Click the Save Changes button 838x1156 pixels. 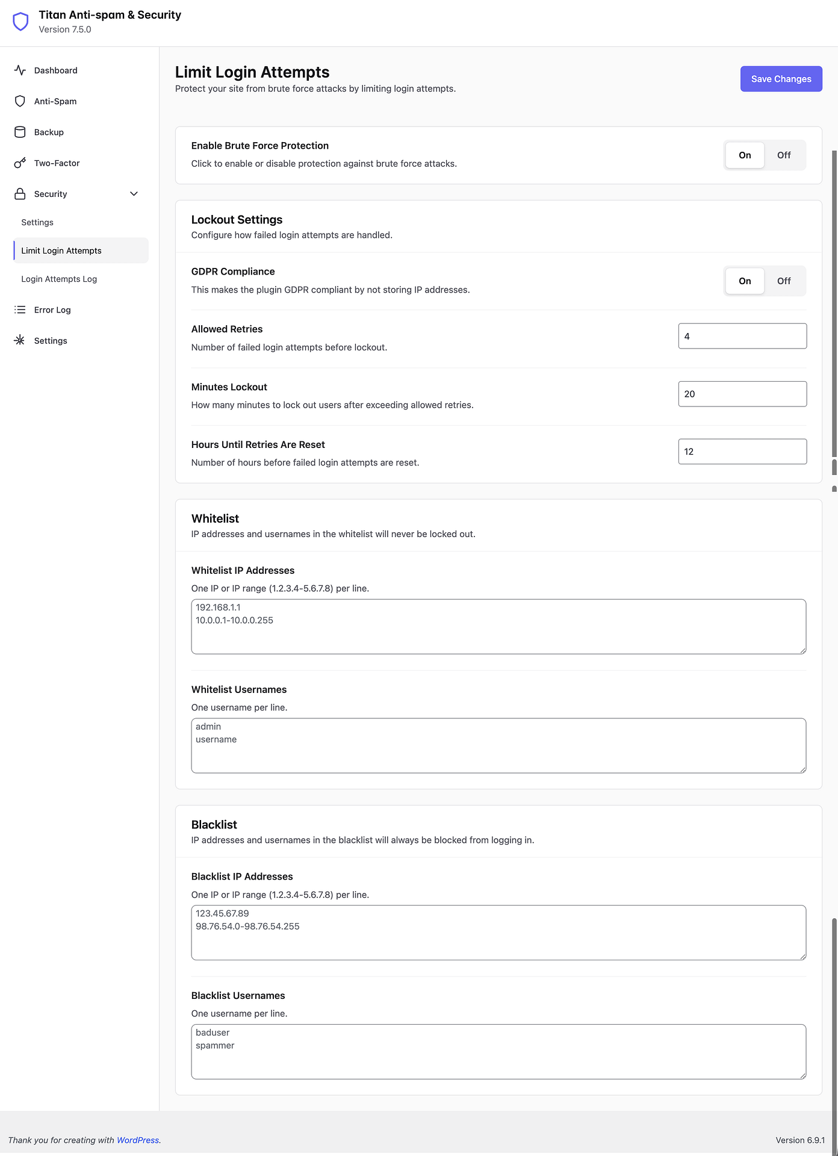pos(781,79)
